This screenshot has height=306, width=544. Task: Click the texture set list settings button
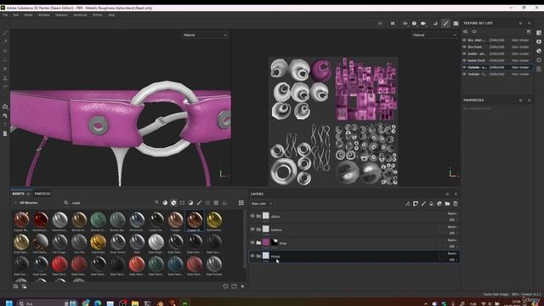point(529,32)
